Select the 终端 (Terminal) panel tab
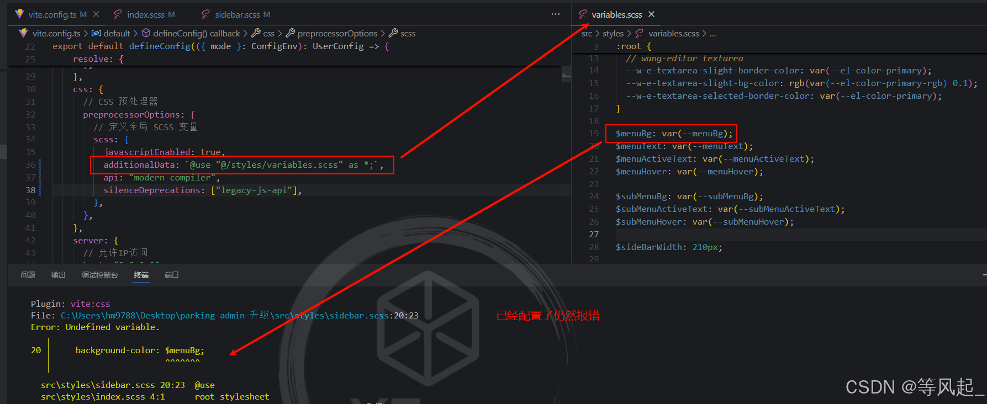This screenshot has width=987, height=404. 141,275
